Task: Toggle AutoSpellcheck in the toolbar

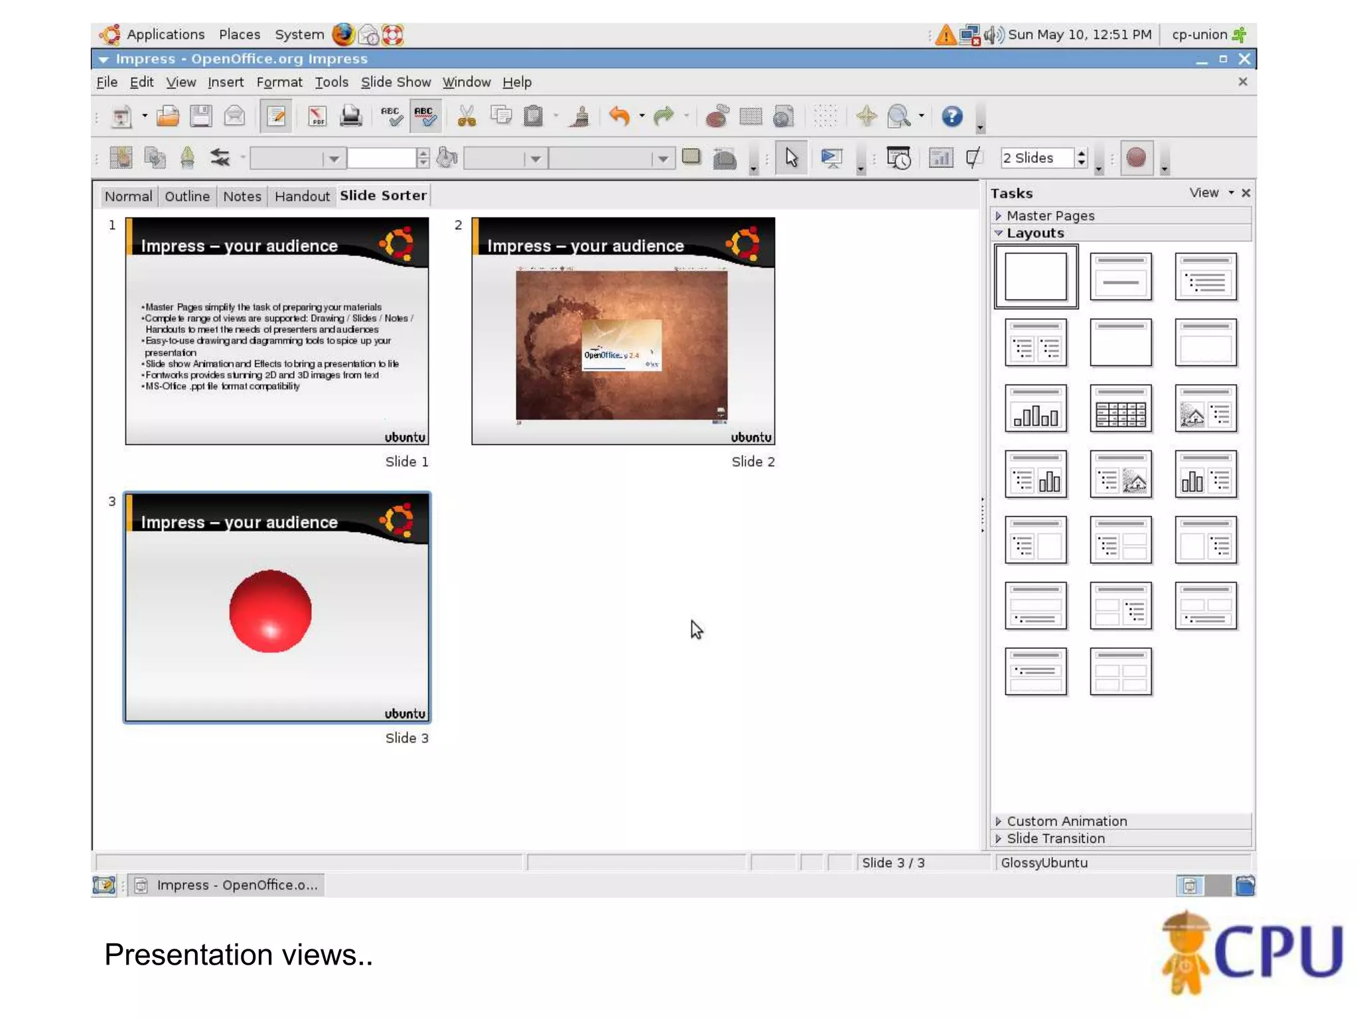Action: pyautogui.click(x=425, y=117)
